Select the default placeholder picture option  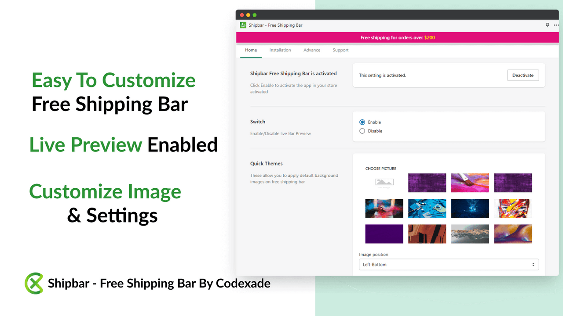[384, 183]
